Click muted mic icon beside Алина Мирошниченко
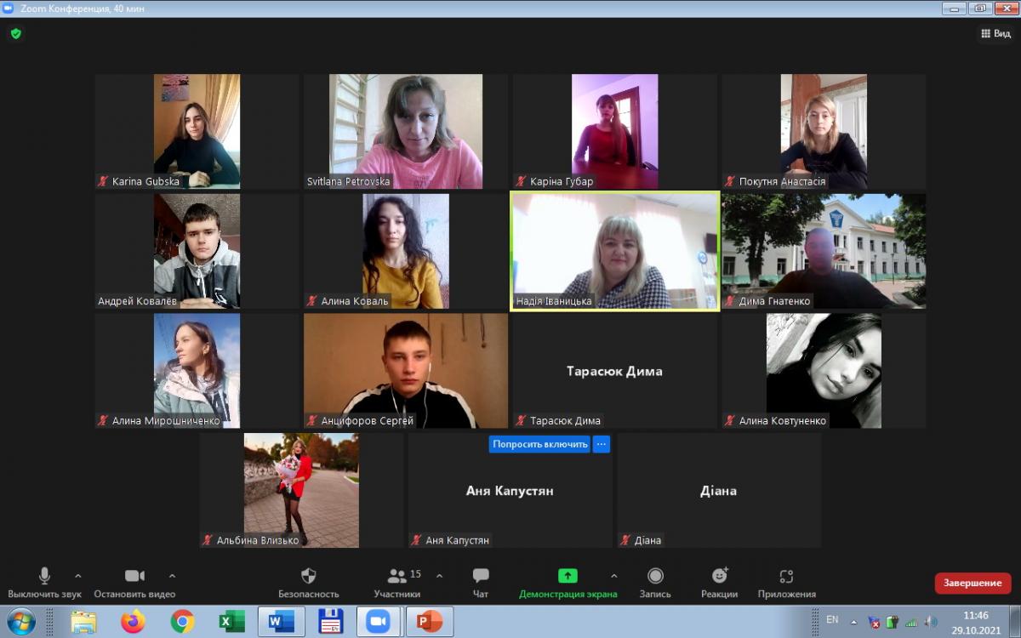This screenshot has height=638, width=1021. tap(104, 420)
